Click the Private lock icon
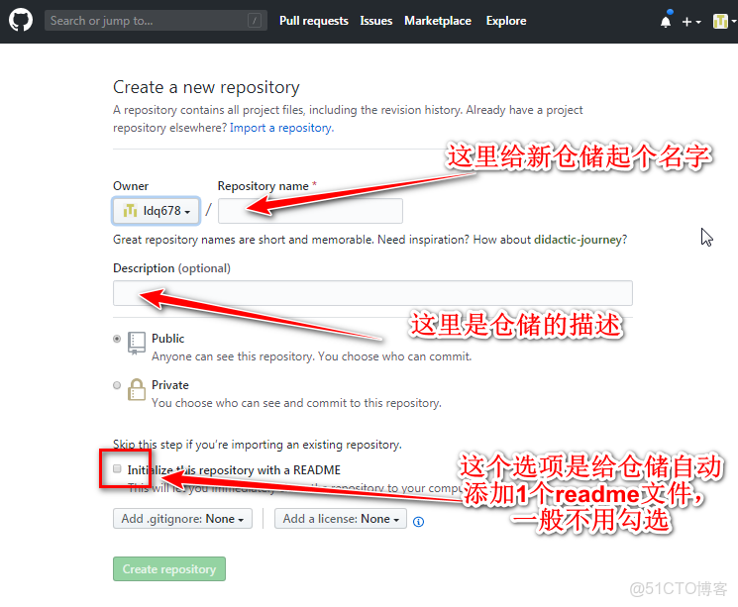This screenshot has width=738, height=607. (137, 389)
